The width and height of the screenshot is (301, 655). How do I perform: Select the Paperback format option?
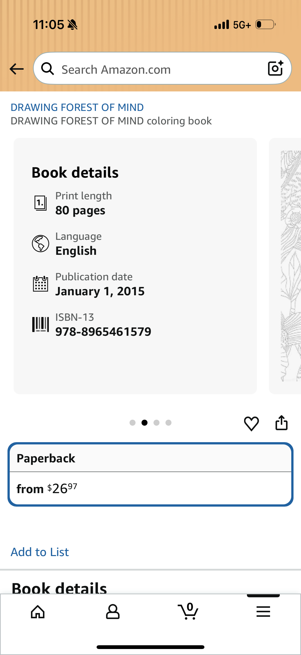point(150,474)
